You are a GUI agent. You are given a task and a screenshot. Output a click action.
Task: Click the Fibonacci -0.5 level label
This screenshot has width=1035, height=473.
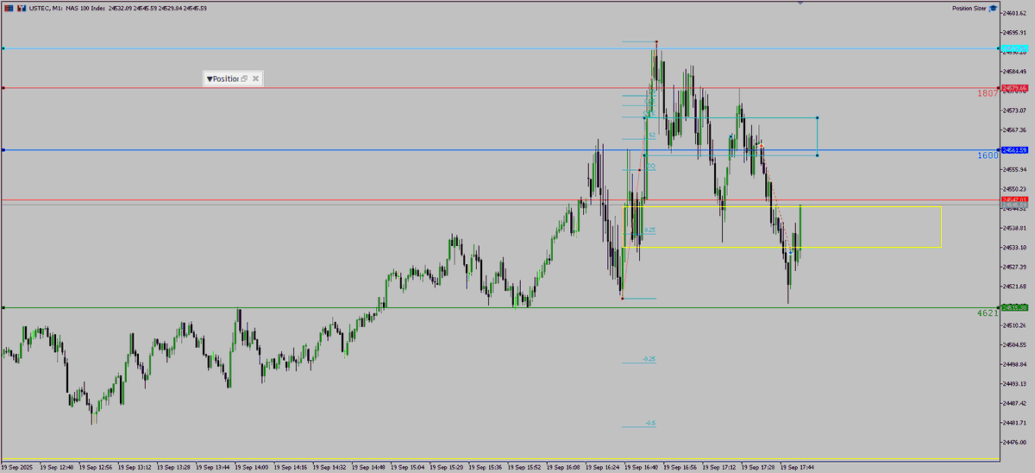coord(650,423)
